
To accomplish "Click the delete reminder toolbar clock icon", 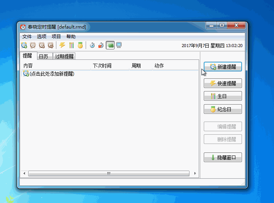I will (x=42, y=45).
